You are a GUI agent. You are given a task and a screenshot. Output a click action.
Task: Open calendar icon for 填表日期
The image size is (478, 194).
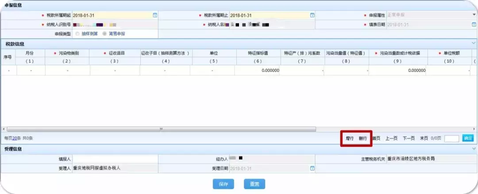pyautogui.click(x=474, y=25)
